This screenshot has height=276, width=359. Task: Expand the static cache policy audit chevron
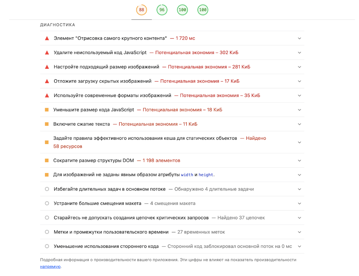click(x=299, y=142)
